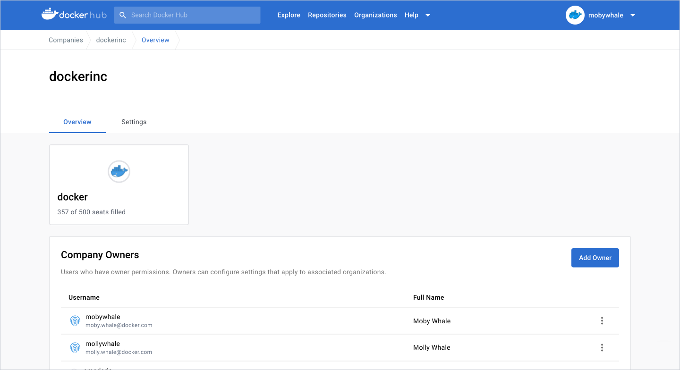680x370 pixels.
Task: Go to the dockerinc breadcrumb
Action: 111,40
